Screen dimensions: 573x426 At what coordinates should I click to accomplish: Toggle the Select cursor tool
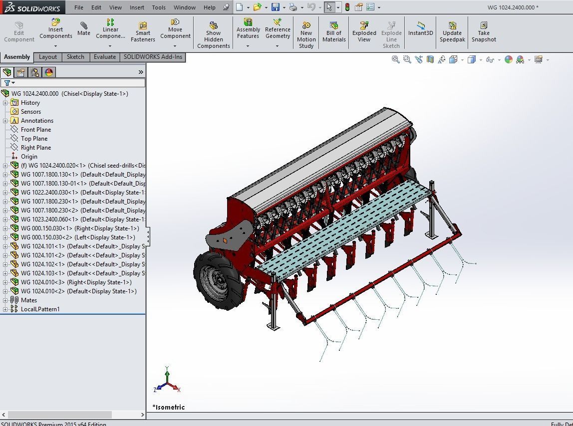tap(329, 7)
